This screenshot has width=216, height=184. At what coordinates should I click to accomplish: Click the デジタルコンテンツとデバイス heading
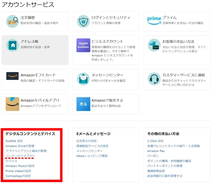click(30, 134)
